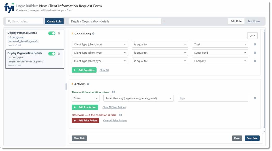Open help for the Then condition
Viewport: 272px width, 151px height.
coord(113,92)
